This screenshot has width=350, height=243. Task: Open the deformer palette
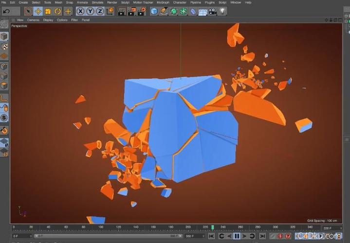pos(193,11)
